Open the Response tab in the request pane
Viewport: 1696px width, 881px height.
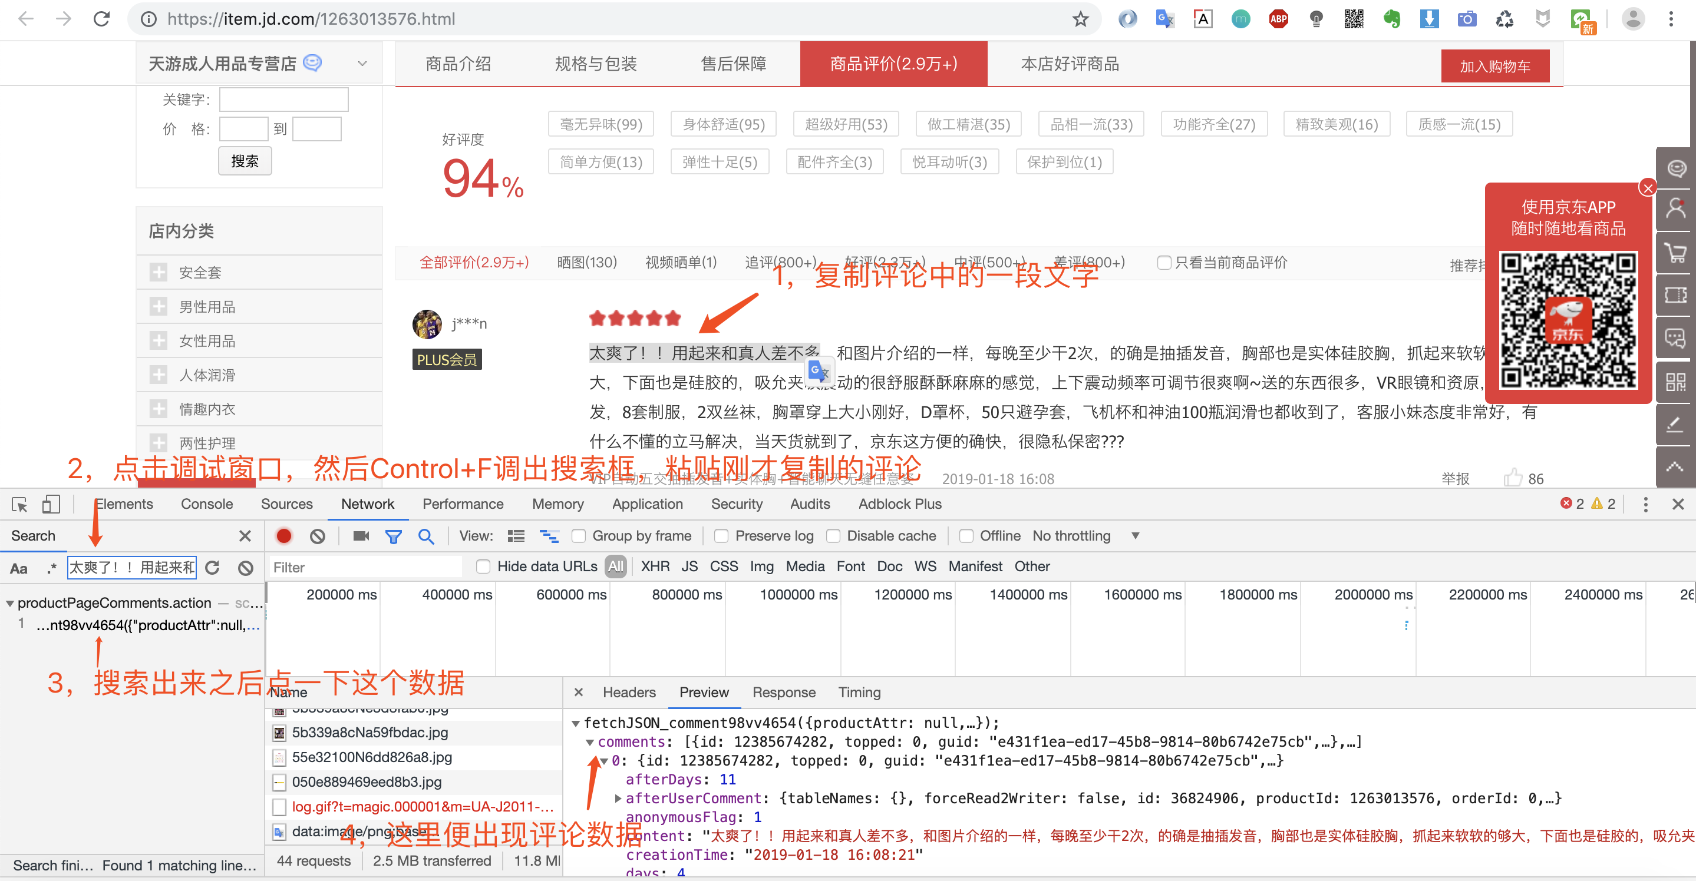tap(784, 692)
